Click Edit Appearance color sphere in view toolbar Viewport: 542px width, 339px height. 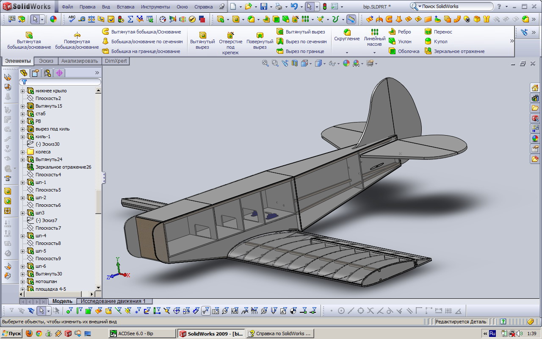point(346,63)
